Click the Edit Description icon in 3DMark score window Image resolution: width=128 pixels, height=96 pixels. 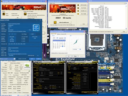[x=78, y=5]
